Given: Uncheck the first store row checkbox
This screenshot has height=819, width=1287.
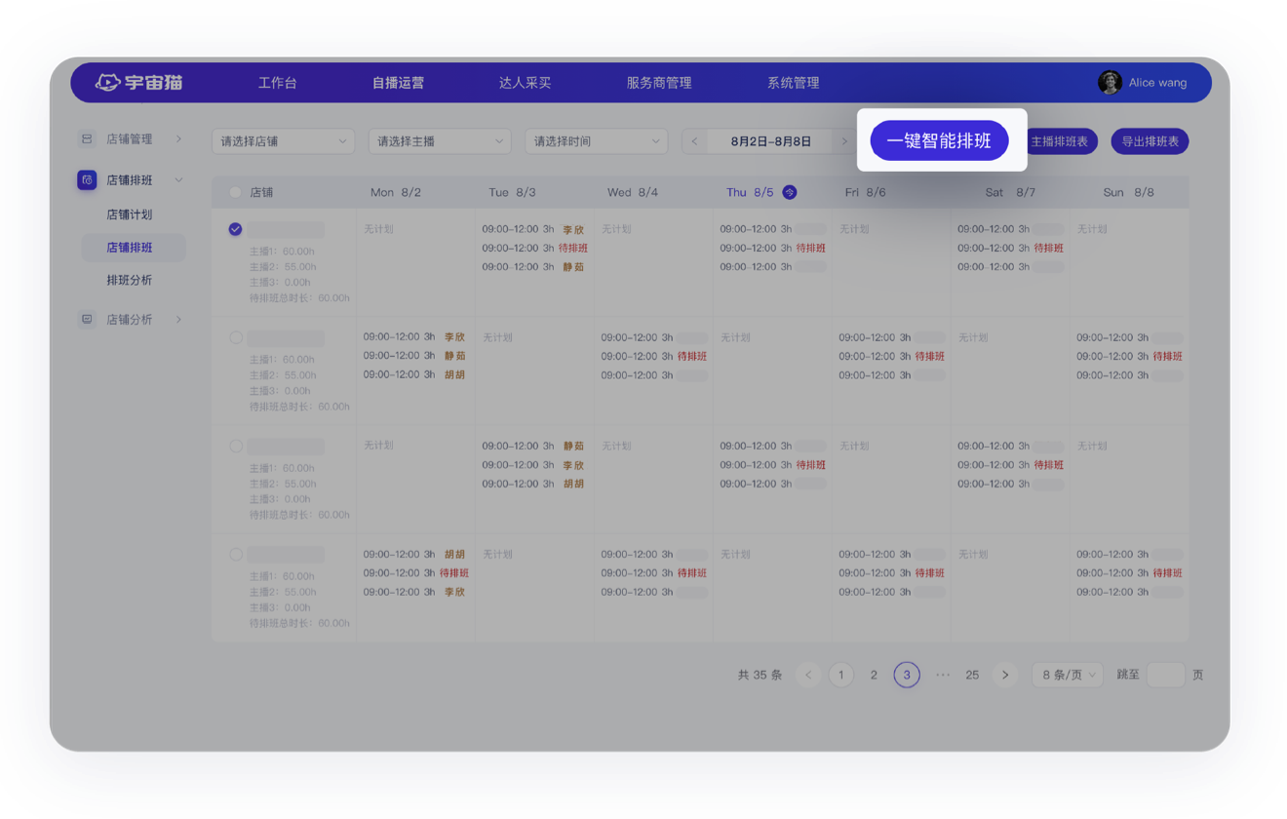Looking at the screenshot, I should 235,229.
